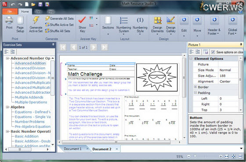Go to the previous page
Image resolution: width=246 pixels, height=162 pixels.
(x=74, y=47)
